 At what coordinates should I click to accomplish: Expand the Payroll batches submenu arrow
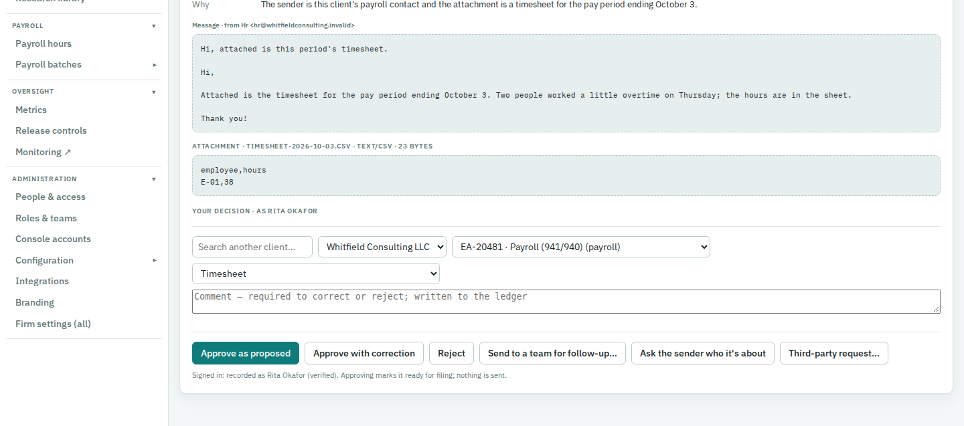(x=155, y=65)
